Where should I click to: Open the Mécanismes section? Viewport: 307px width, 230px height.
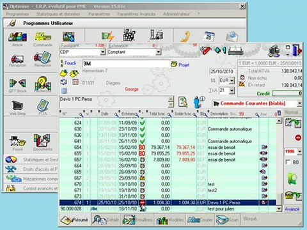[x=31, y=178]
